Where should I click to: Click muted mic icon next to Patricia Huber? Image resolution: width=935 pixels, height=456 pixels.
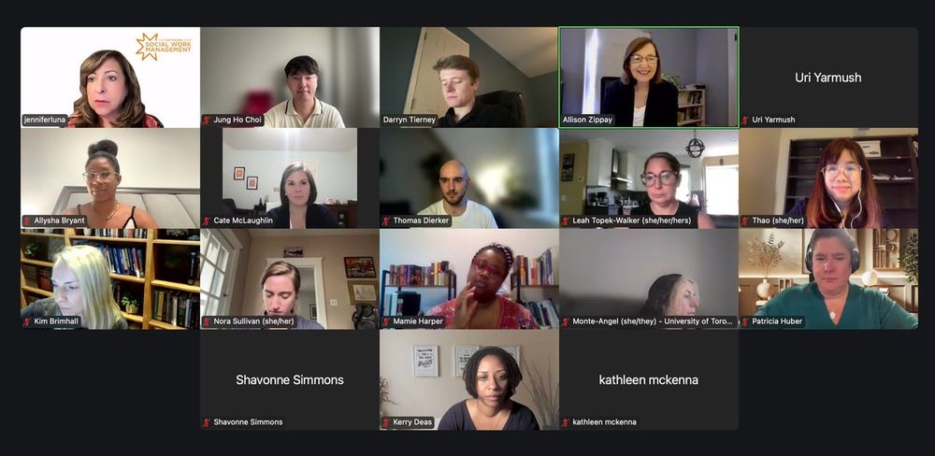tap(745, 321)
